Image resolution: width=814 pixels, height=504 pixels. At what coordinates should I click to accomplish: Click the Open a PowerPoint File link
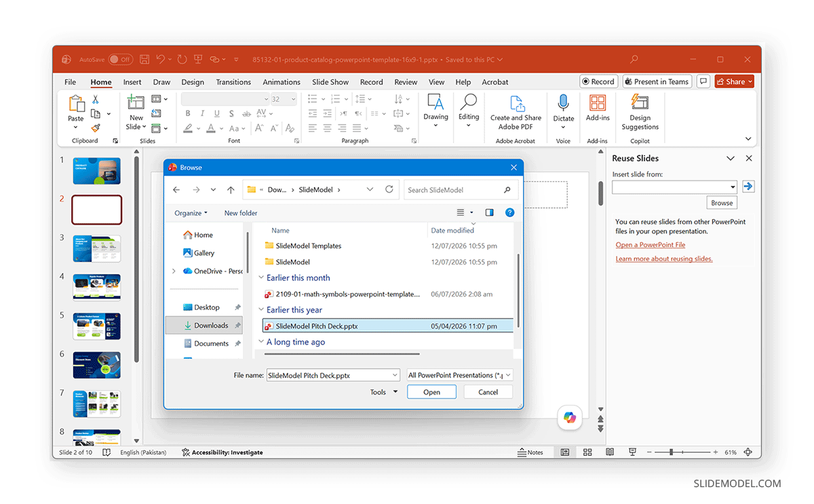coord(651,245)
